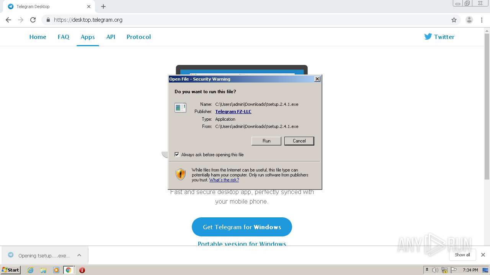Screen dimensions: 490x275
Task: Show hidden system tray icons
Action: 427,270
